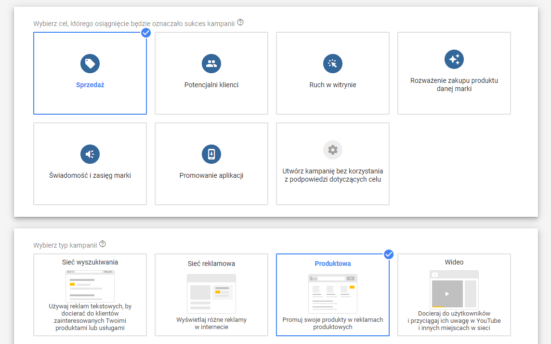Choose the Sieć reklamowa campaign type label
Image resolution: width=551 pixels, height=344 pixels.
pos(211,264)
